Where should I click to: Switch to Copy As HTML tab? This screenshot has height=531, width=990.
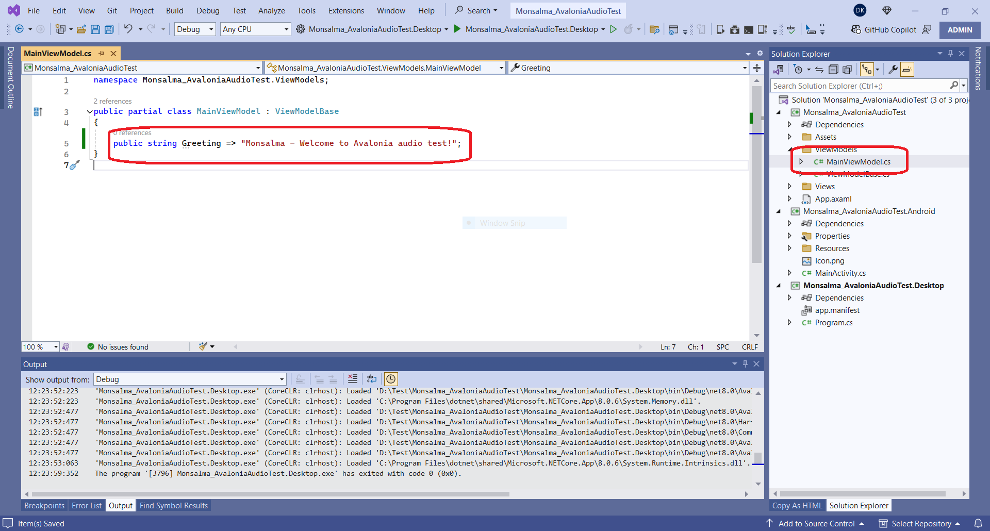[x=797, y=506]
